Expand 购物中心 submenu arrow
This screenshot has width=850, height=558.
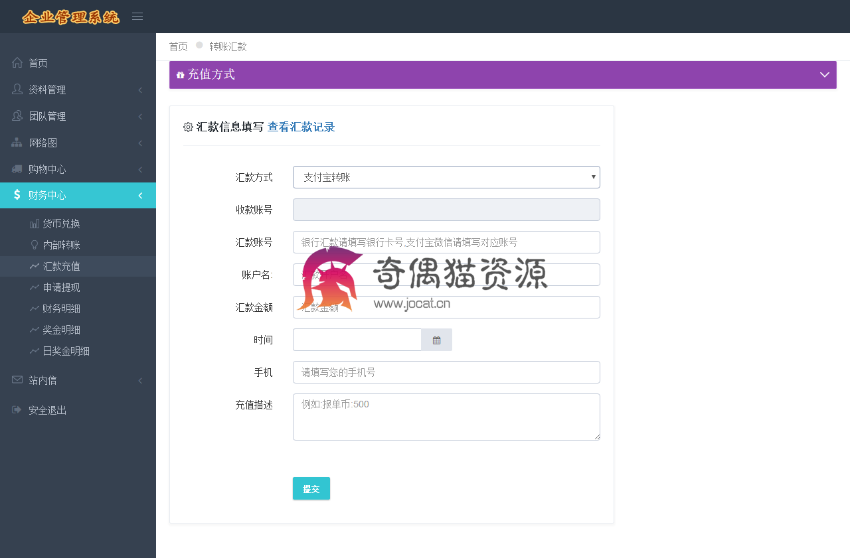pos(140,169)
